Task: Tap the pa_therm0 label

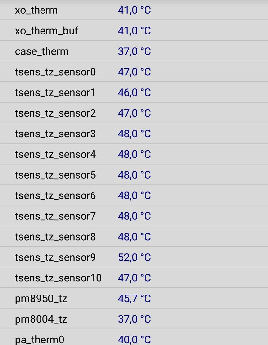Action: coord(40,340)
